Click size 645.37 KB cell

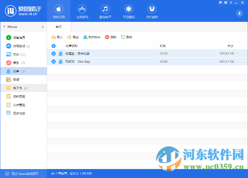point(226,61)
